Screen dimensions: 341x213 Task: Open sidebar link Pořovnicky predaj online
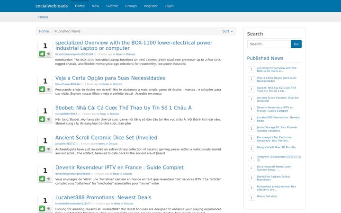(276, 188)
